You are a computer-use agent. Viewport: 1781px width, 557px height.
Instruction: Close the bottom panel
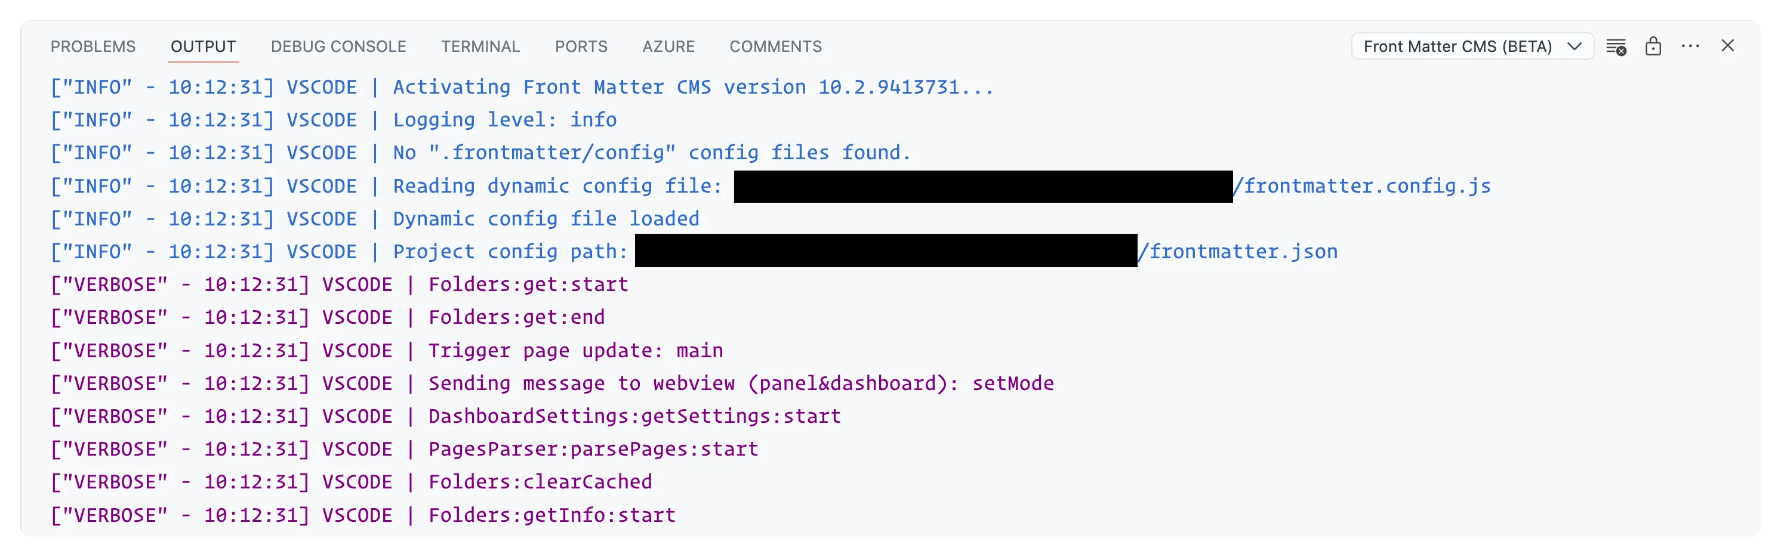pyautogui.click(x=1728, y=45)
